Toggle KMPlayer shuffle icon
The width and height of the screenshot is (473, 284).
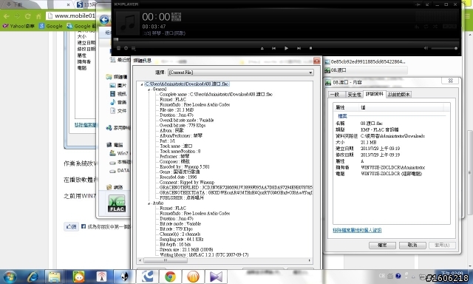click(435, 27)
